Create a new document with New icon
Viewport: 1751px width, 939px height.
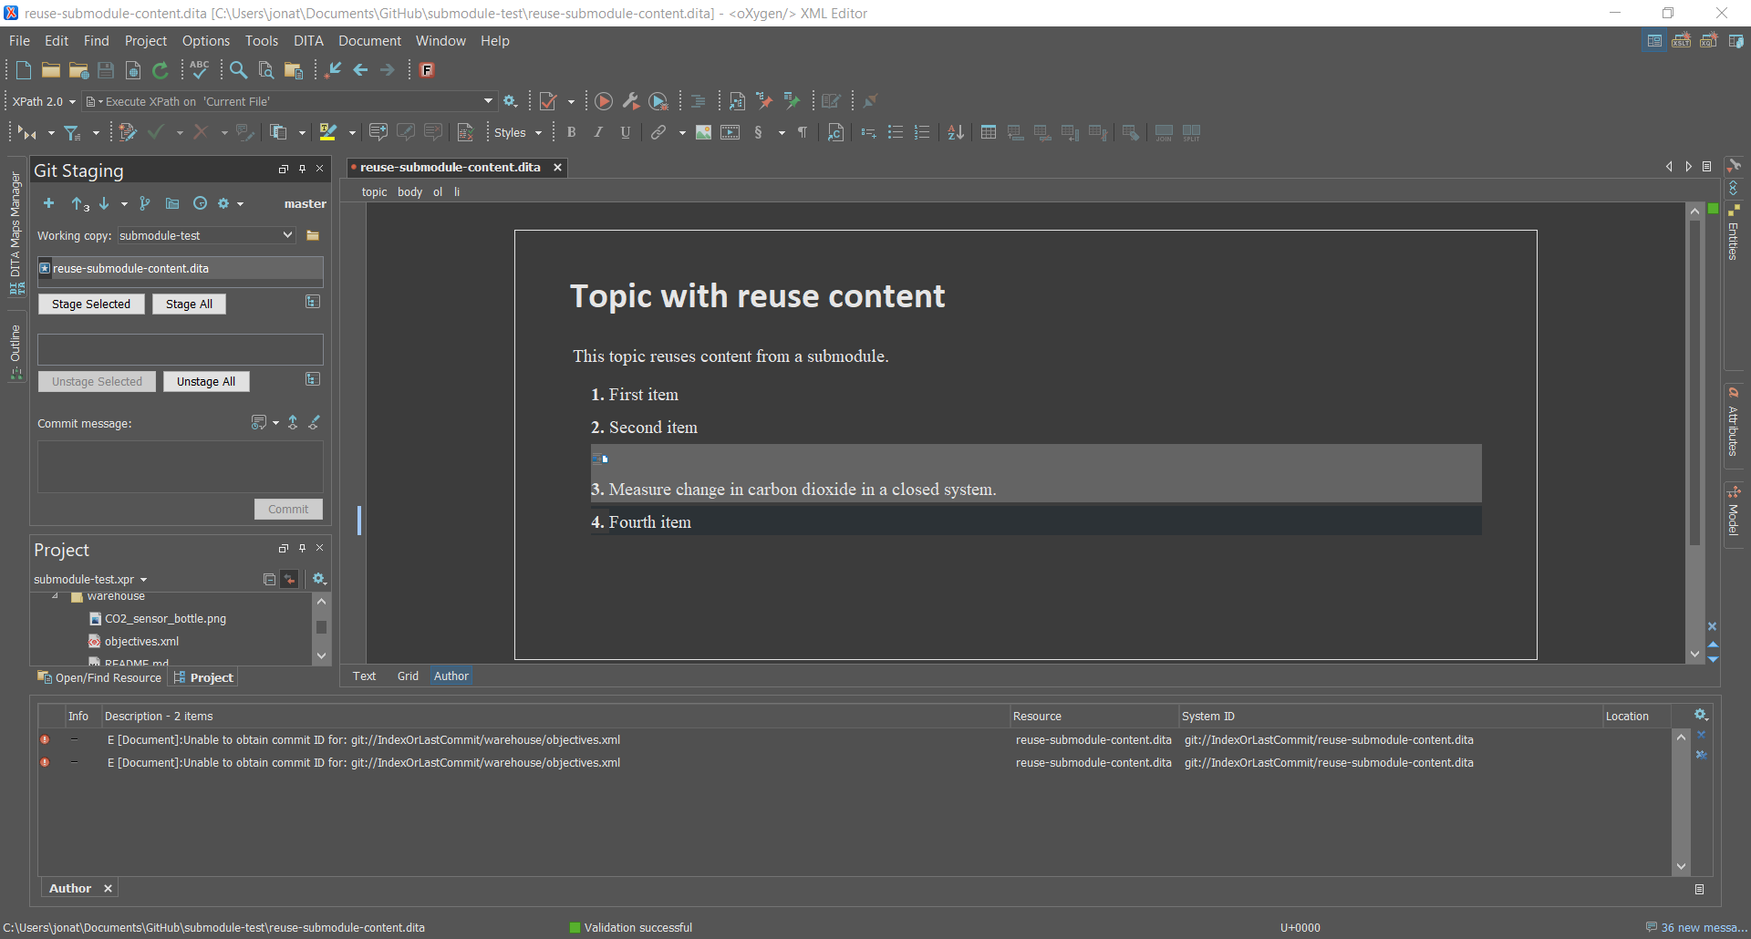24,70
